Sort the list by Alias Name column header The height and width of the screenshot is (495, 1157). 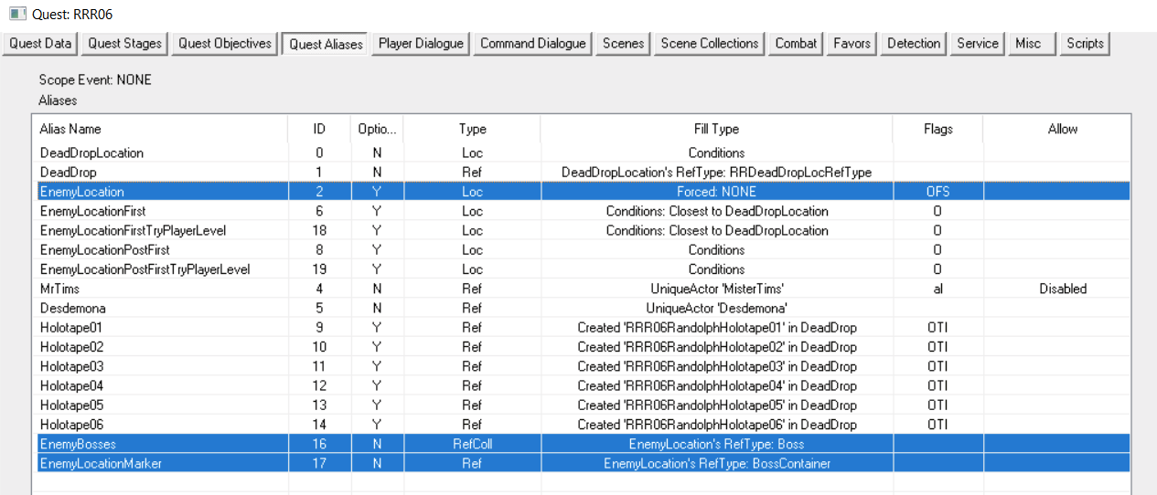pos(160,129)
